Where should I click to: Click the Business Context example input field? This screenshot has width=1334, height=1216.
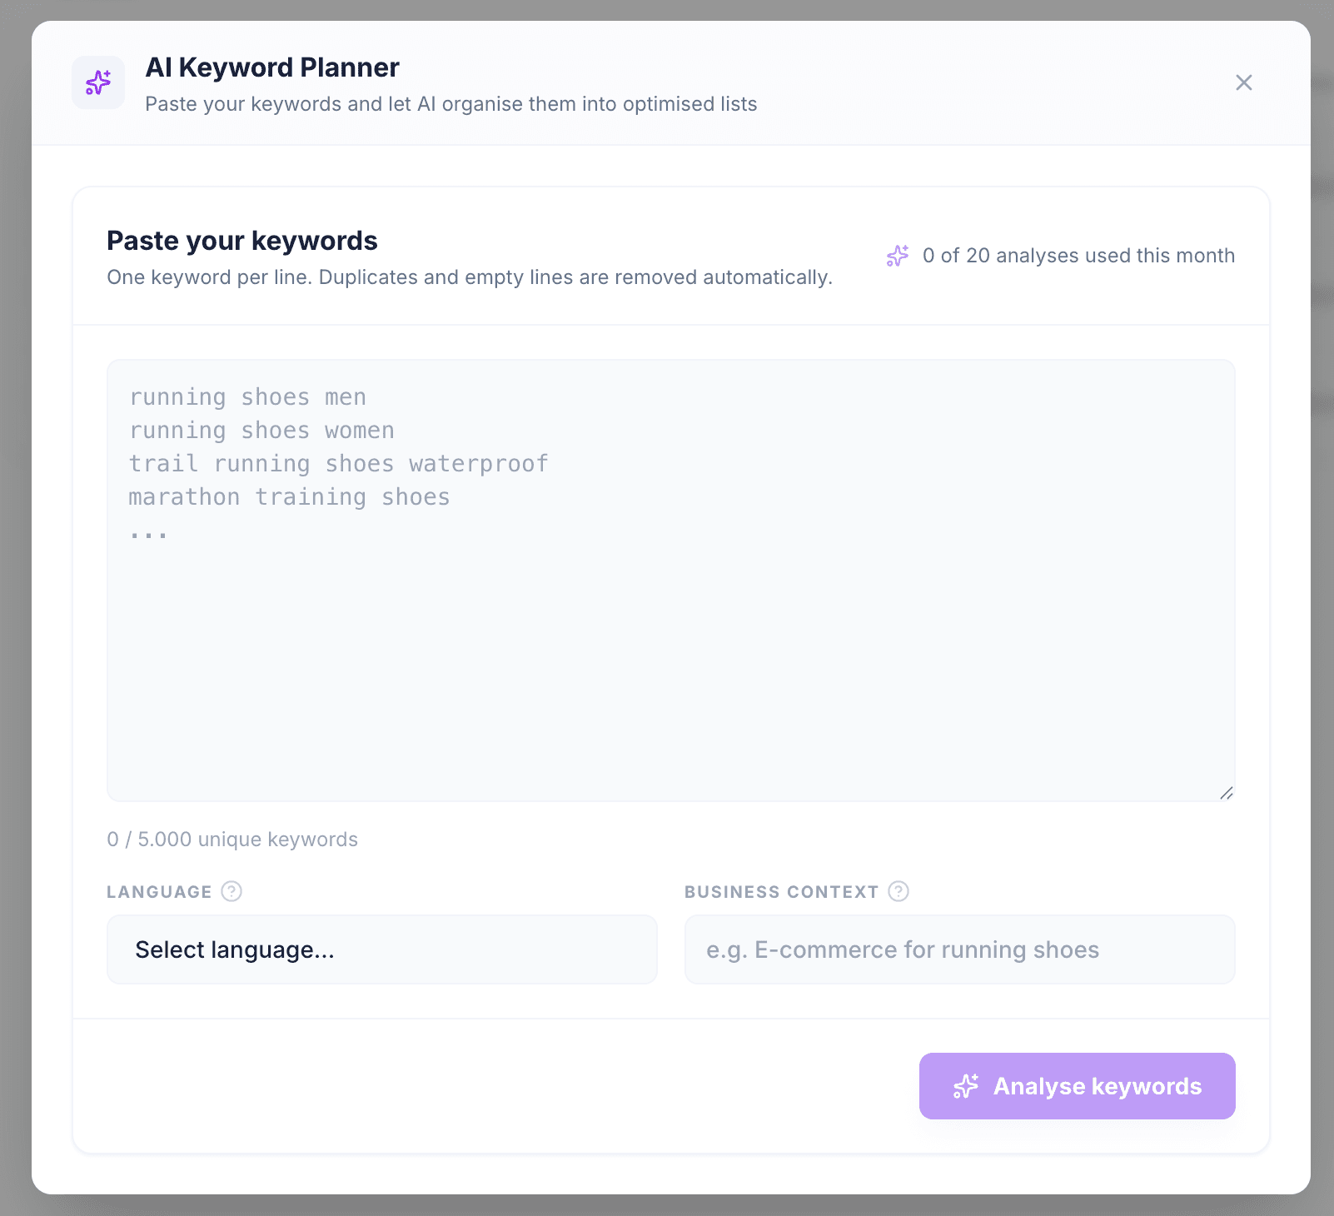959,949
